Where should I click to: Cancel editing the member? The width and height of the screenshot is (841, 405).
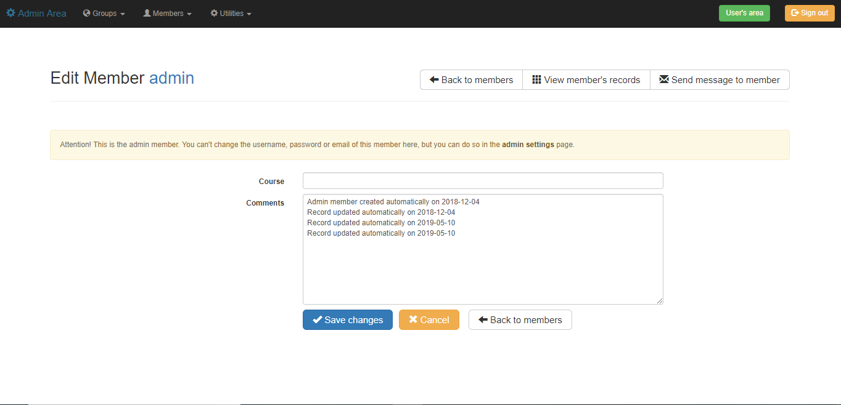pos(429,320)
